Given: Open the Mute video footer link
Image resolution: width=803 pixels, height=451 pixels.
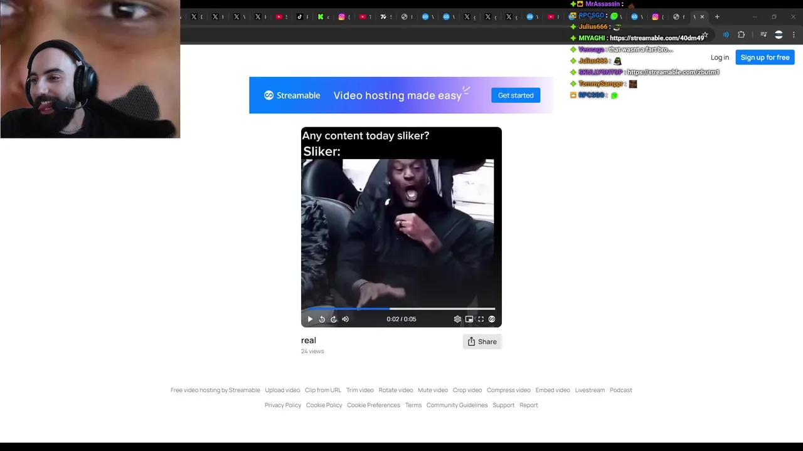Looking at the screenshot, I should pos(433,390).
